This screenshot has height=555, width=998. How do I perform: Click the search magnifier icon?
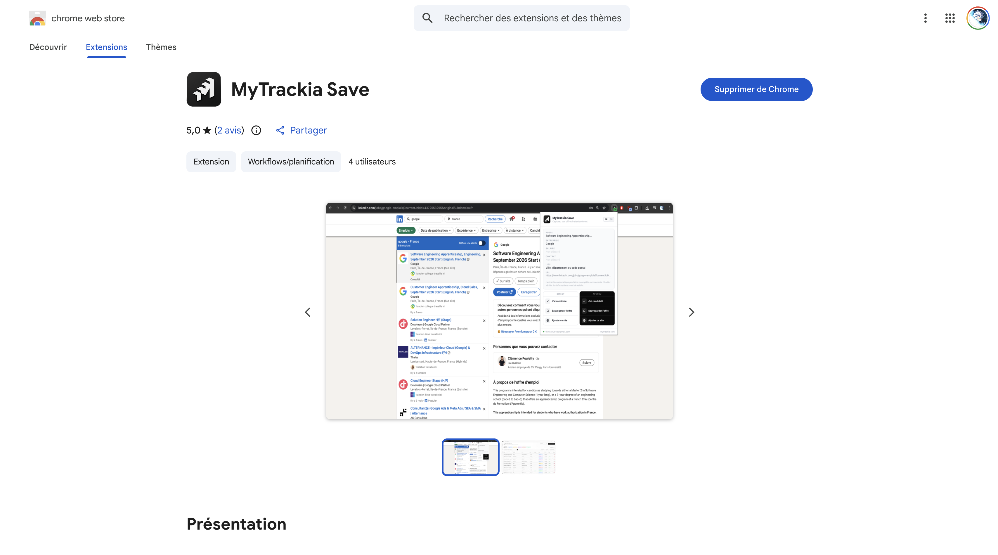click(427, 18)
